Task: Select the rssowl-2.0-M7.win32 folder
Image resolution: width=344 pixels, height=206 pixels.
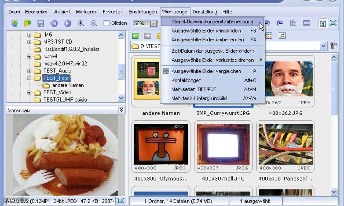Action: tap(65, 64)
